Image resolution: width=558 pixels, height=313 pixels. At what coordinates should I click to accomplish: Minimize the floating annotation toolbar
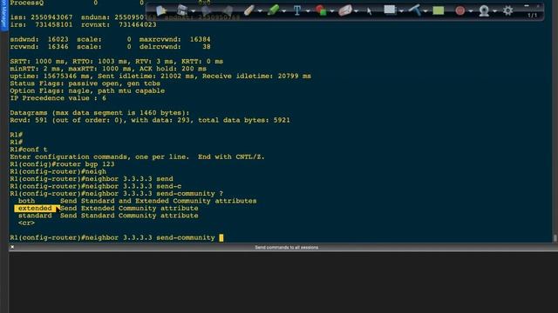coord(527,6)
